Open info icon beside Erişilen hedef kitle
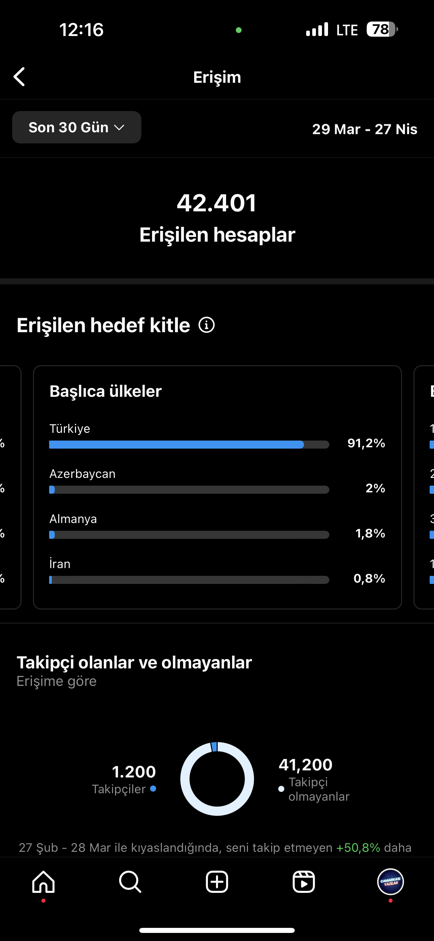The image size is (434, 941). (x=207, y=325)
